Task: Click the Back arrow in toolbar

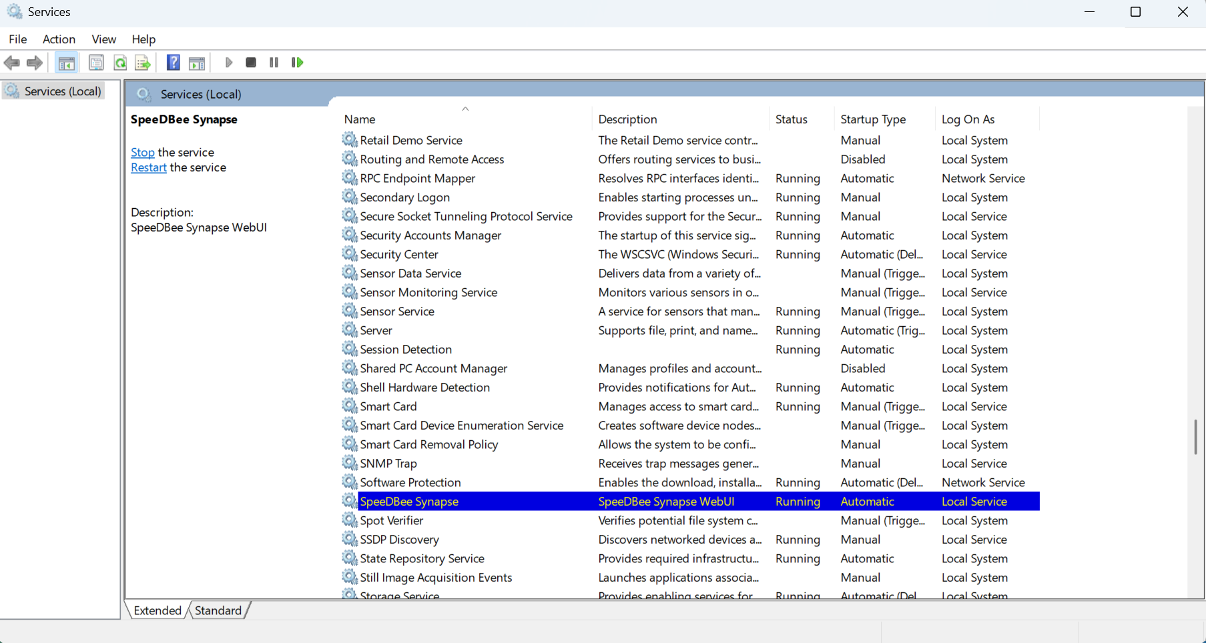Action: pos(12,63)
